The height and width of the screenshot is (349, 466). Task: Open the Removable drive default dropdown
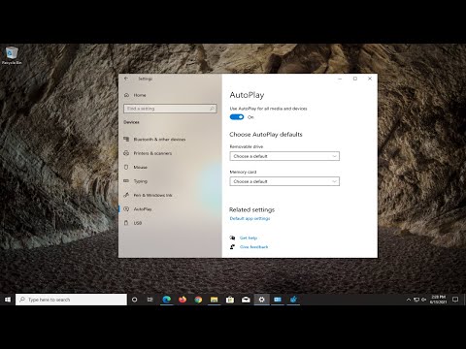(x=284, y=156)
